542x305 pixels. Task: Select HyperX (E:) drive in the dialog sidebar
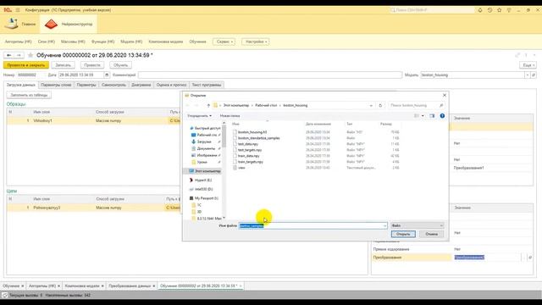click(x=201, y=180)
